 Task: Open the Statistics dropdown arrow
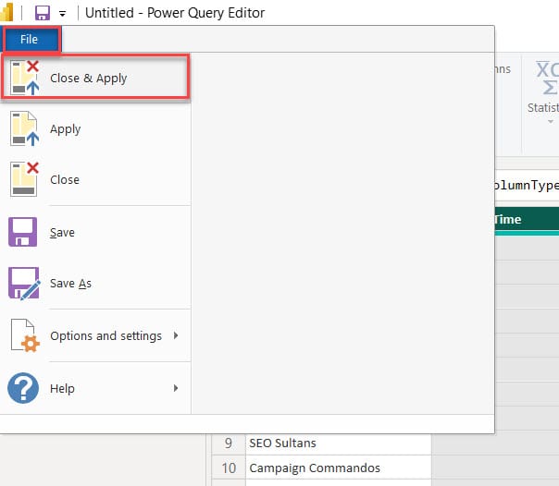point(551,122)
